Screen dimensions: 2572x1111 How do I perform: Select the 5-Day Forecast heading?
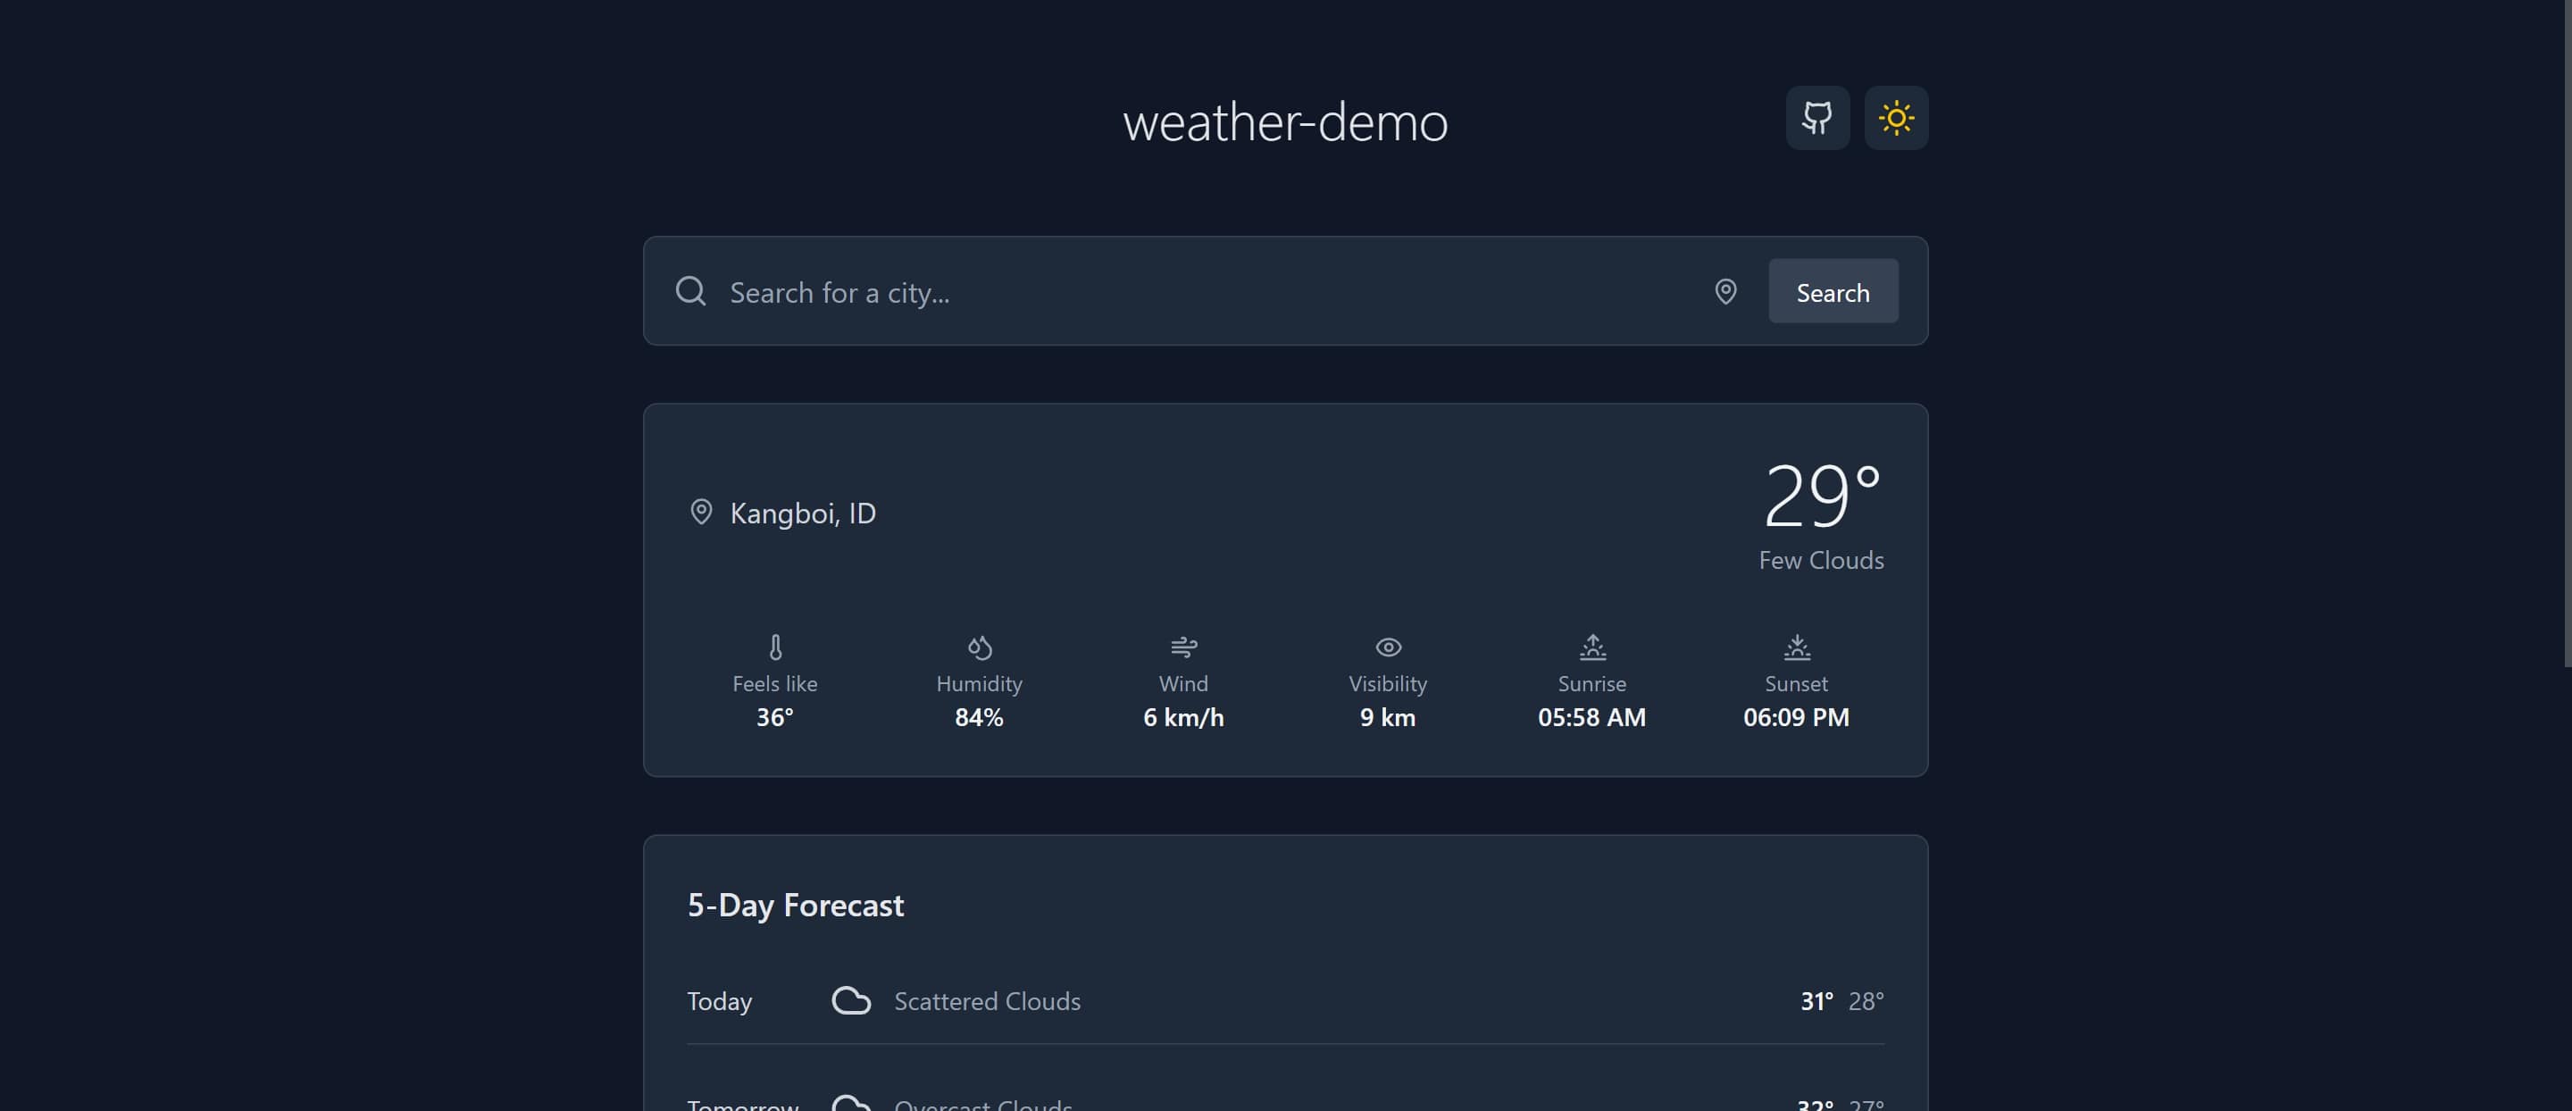click(796, 906)
